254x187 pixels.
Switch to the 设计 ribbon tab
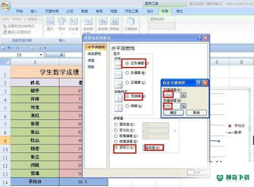[150, 11]
